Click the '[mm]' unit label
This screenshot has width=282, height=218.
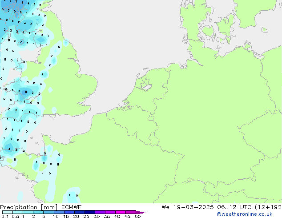49,207
